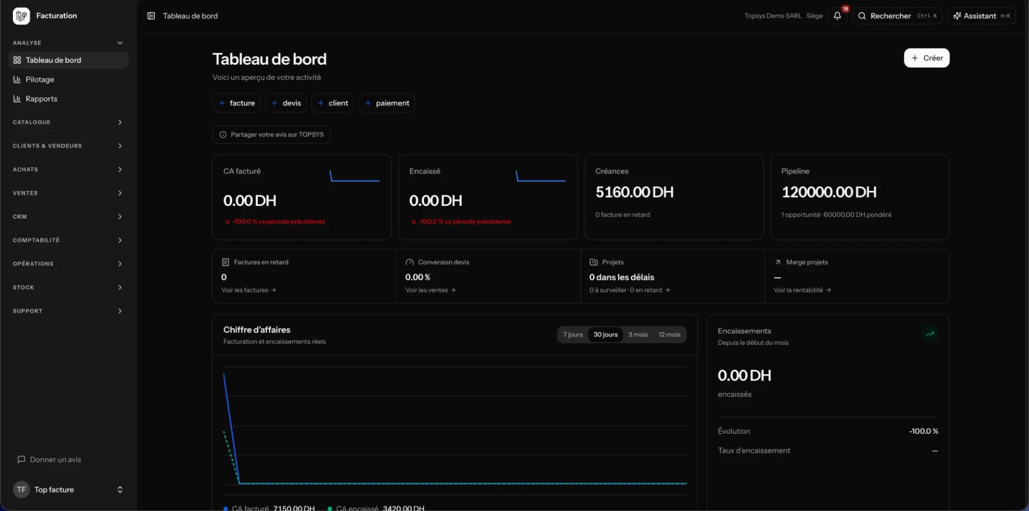The width and height of the screenshot is (1029, 511).
Task: Click the quick add devis button
Action: coord(286,103)
